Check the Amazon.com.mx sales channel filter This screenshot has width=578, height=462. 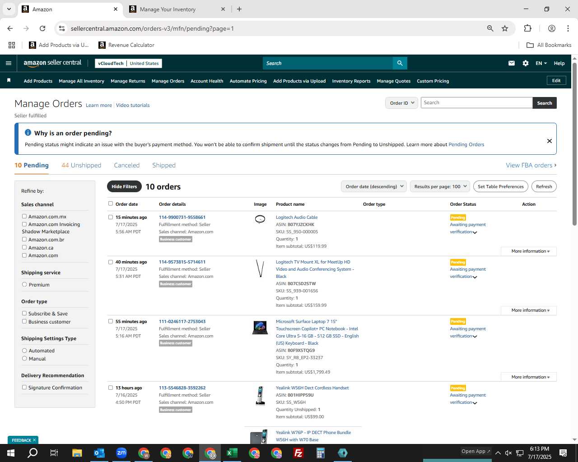point(24,217)
